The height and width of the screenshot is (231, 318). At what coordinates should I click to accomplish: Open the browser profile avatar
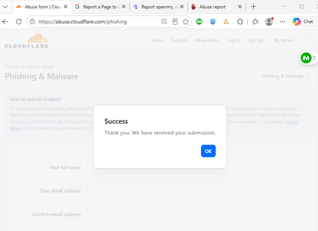(269, 22)
